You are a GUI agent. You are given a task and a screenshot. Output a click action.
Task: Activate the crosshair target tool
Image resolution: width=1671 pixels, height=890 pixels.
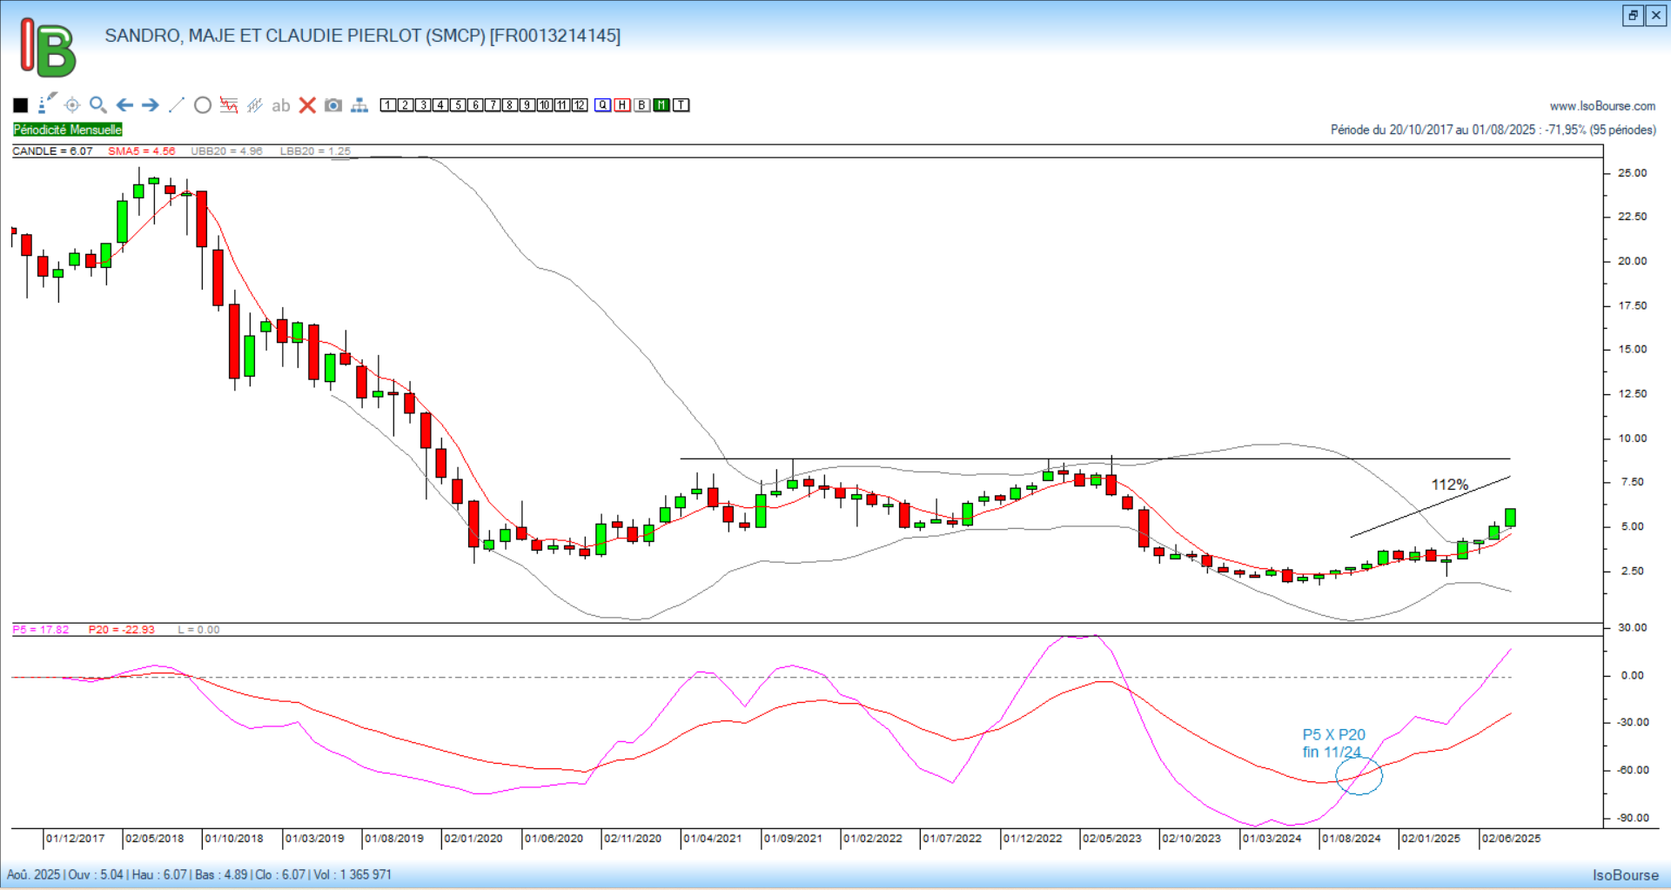click(72, 105)
